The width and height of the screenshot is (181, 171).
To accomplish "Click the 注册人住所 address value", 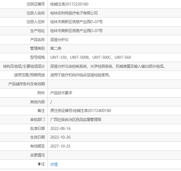I will click(76, 22).
